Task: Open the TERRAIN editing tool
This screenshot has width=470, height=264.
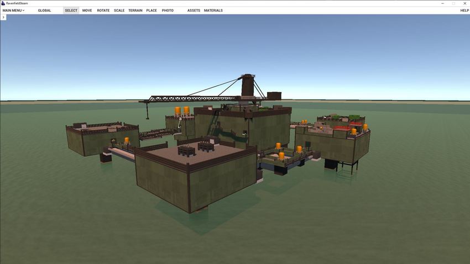Action: 135,10
